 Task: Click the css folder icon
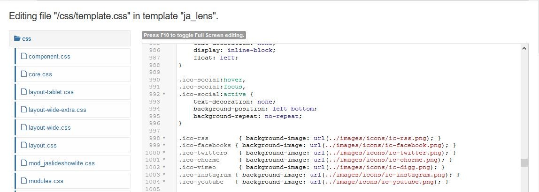(18, 39)
